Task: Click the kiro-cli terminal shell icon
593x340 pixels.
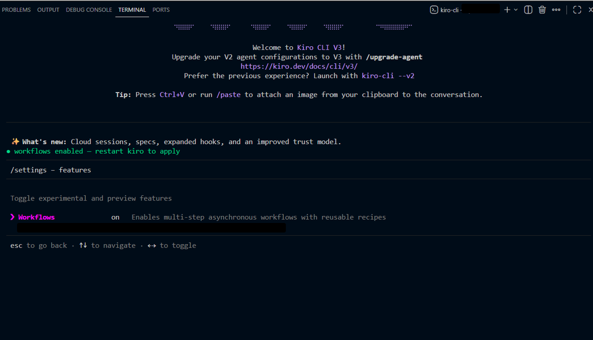Action: [434, 10]
